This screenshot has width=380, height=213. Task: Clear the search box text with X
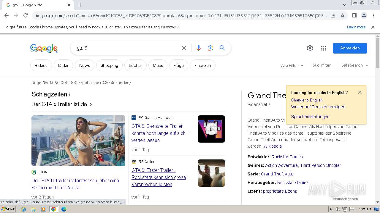pos(184,48)
